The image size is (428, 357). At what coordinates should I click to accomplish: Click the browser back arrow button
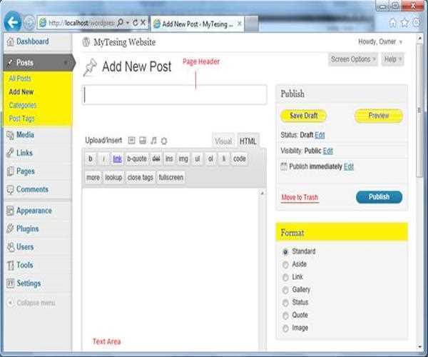11,22
